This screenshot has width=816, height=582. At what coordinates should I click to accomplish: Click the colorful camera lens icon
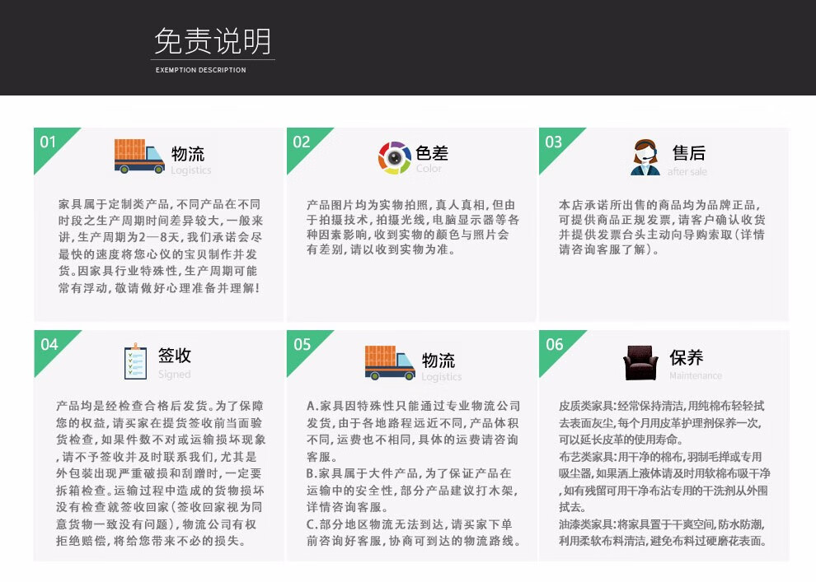[x=395, y=157]
